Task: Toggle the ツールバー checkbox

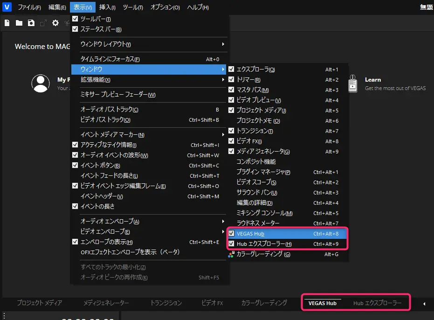Action: pyautogui.click(x=75, y=19)
